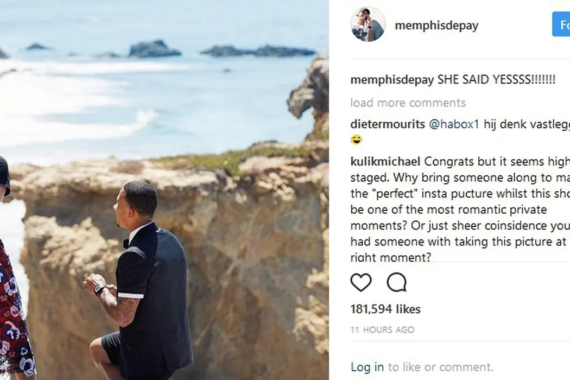Open comments via the speech bubble icon
The image size is (570, 380).
[396, 283]
